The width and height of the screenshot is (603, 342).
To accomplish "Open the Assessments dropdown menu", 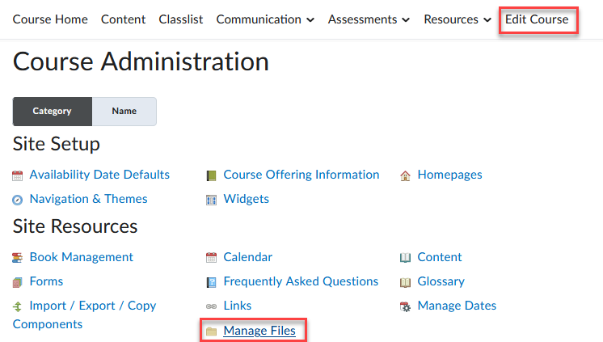I will [x=369, y=19].
